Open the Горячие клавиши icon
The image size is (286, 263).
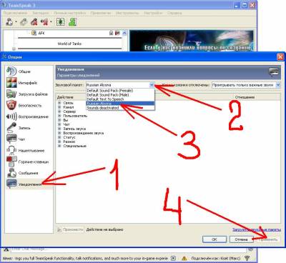11,162
